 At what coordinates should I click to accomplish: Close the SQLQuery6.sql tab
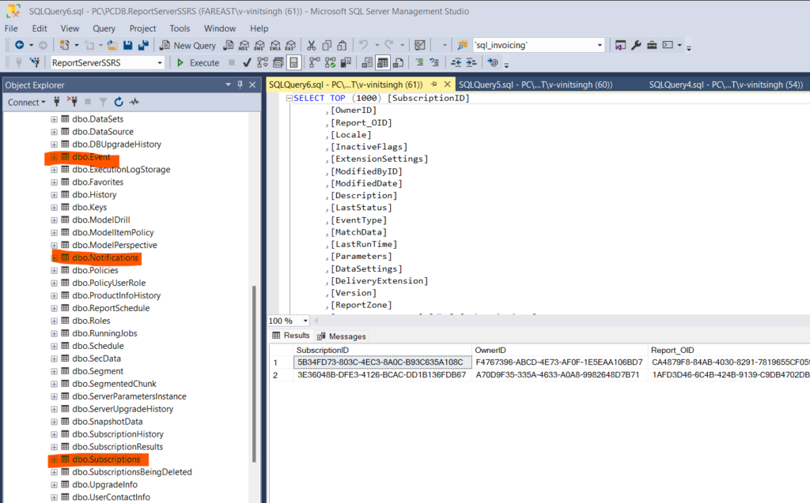click(448, 84)
